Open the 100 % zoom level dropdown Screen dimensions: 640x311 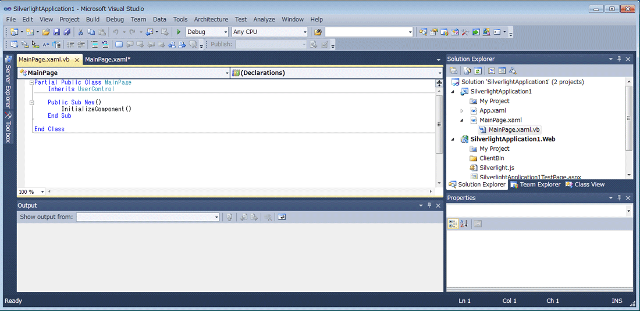pos(42,191)
